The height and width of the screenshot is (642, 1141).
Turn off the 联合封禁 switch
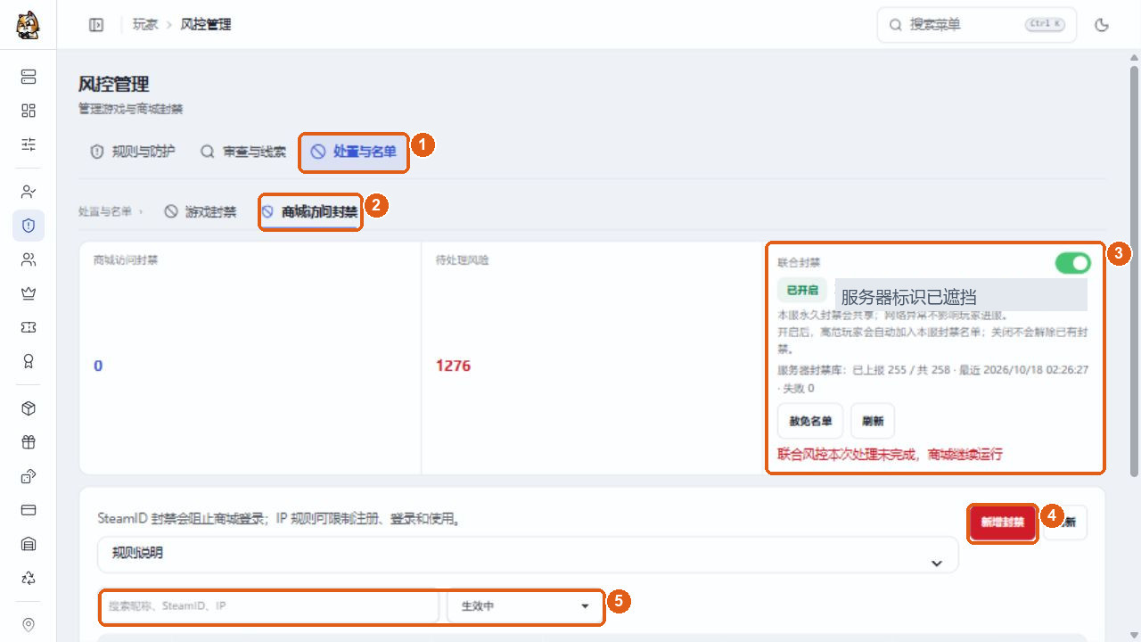1072,263
